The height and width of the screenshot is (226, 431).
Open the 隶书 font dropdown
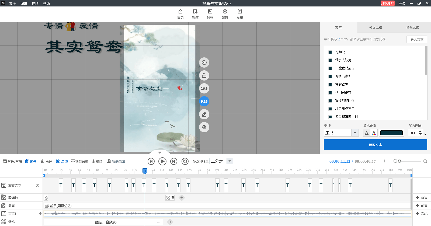[355, 133]
